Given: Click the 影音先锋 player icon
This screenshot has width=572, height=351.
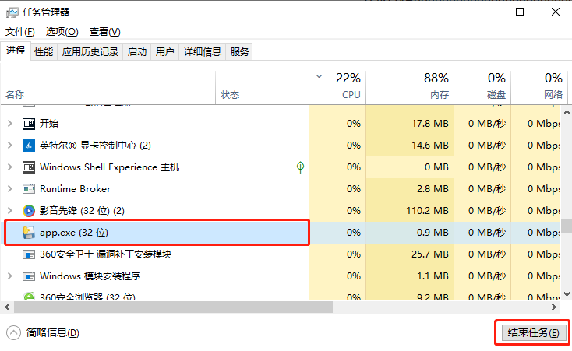Looking at the screenshot, I should tap(29, 210).
